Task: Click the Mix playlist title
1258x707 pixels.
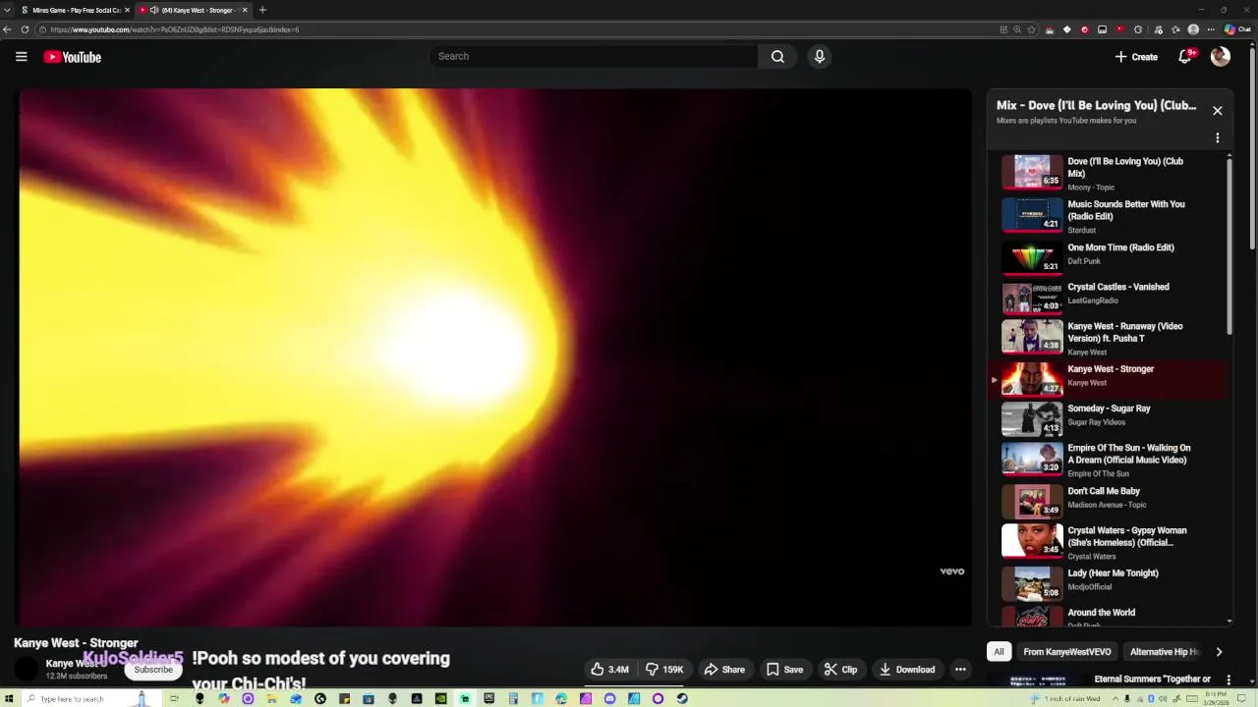Action: [x=1096, y=105]
